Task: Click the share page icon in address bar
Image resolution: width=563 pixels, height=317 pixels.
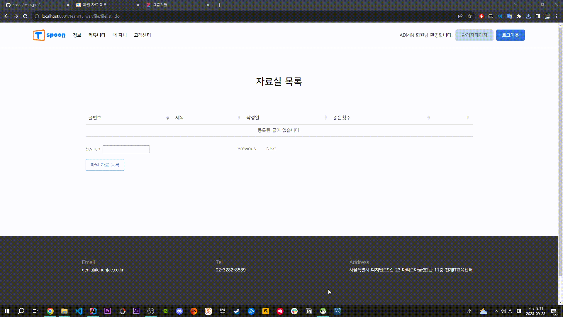Action: pyautogui.click(x=460, y=16)
